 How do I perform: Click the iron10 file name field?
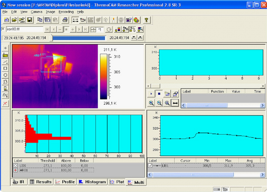25,29
